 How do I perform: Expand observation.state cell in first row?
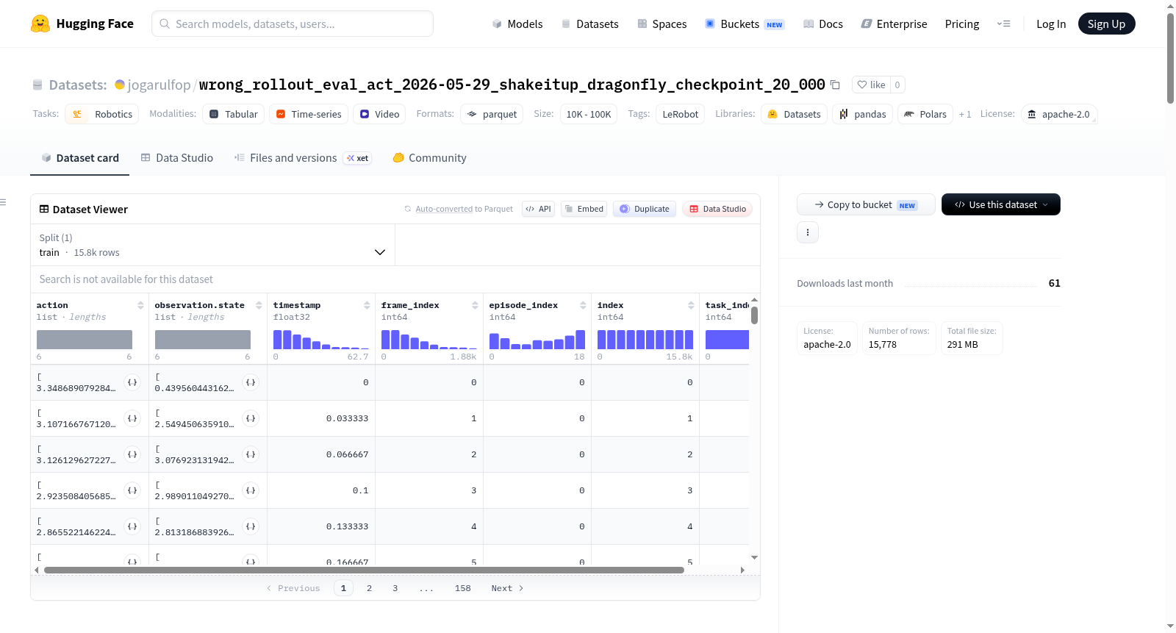tap(251, 382)
